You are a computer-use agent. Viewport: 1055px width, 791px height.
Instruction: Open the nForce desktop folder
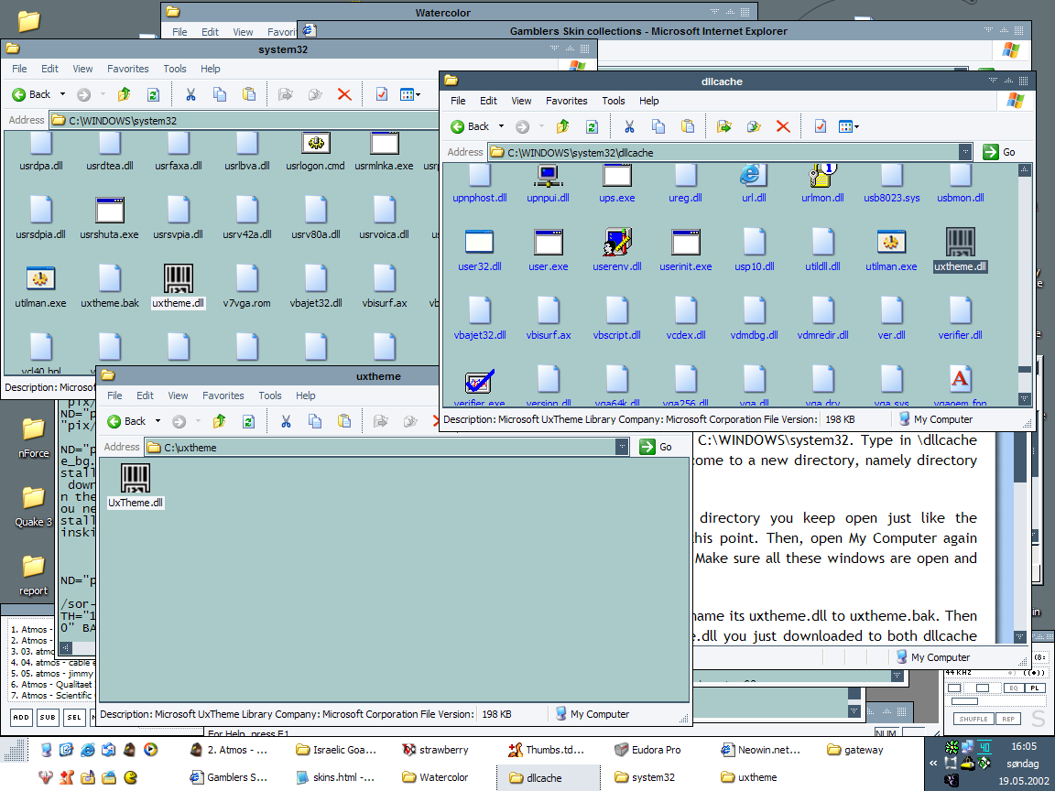pyautogui.click(x=33, y=438)
